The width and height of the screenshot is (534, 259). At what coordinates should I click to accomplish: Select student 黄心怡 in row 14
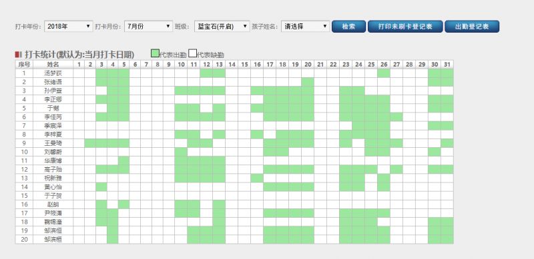53,187
